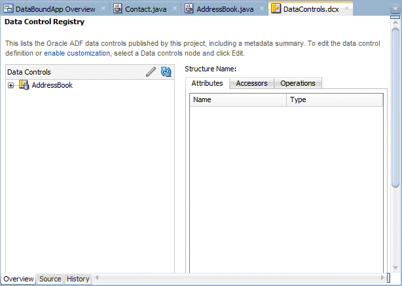Click the DataControls.dcx tab file icon
The image size is (402, 286).
pos(276,9)
